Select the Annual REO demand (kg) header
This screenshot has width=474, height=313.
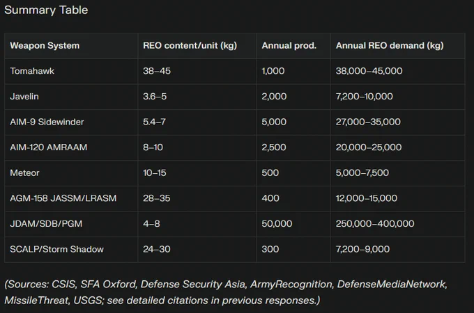tap(390, 45)
